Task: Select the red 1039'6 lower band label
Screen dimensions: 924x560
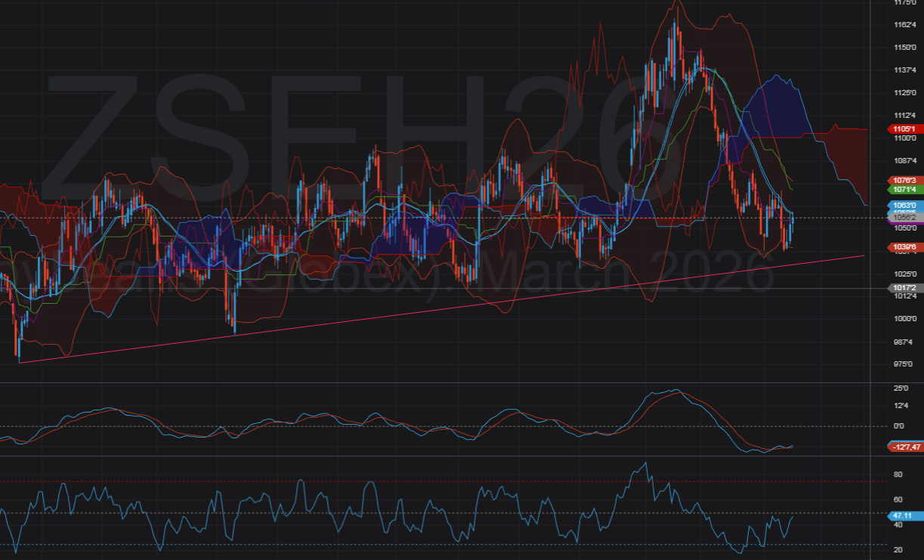Action: [x=904, y=247]
